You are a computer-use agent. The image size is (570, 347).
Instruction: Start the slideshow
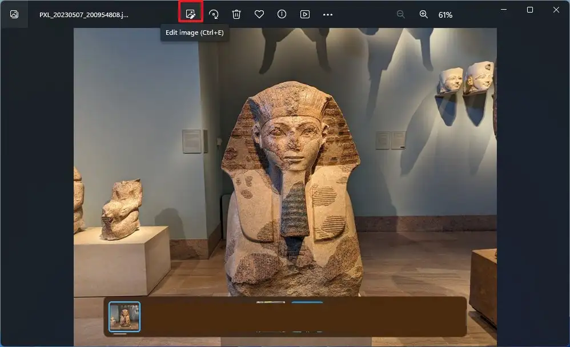click(304, 14)
